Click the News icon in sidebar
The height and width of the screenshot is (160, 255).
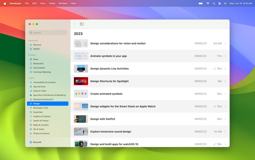click(x=31, y=59)
